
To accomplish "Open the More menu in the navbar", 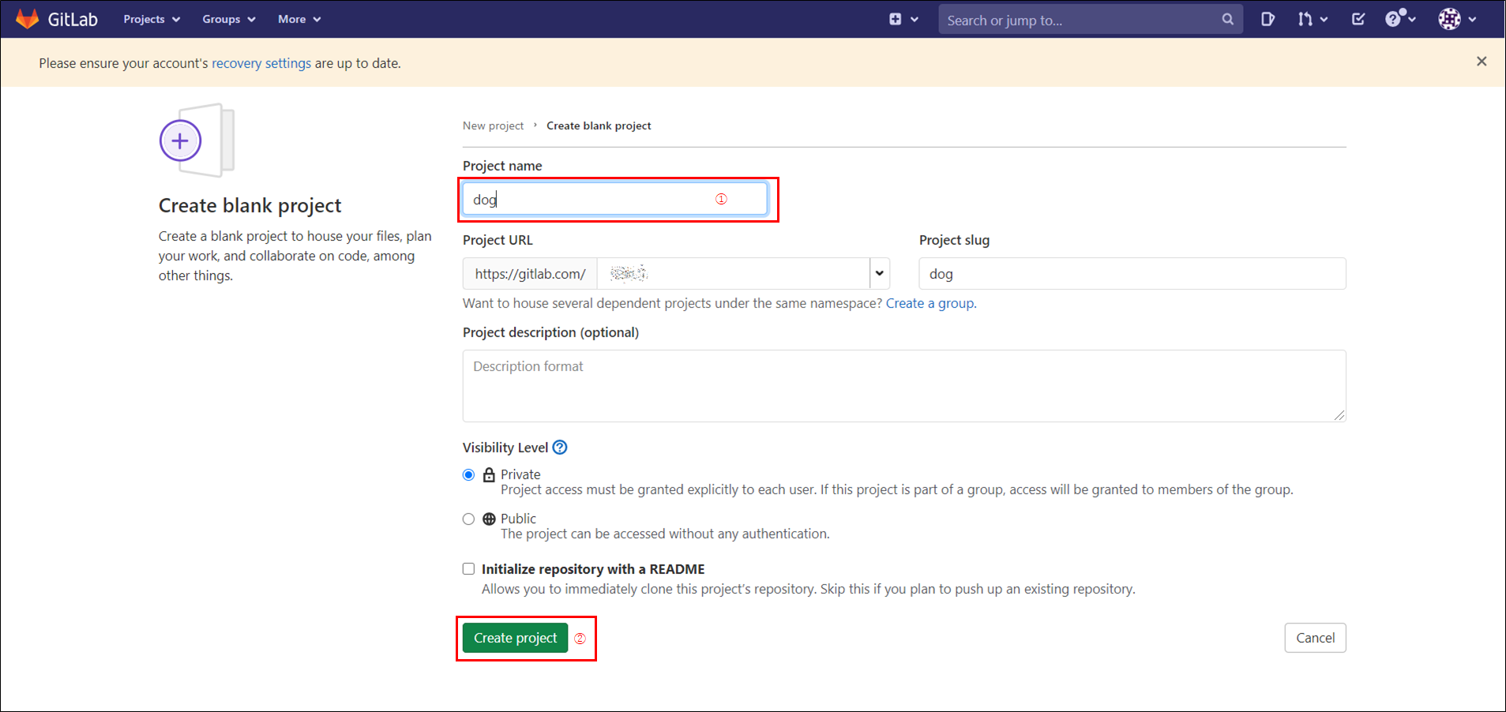I will [x=298, y=18].
